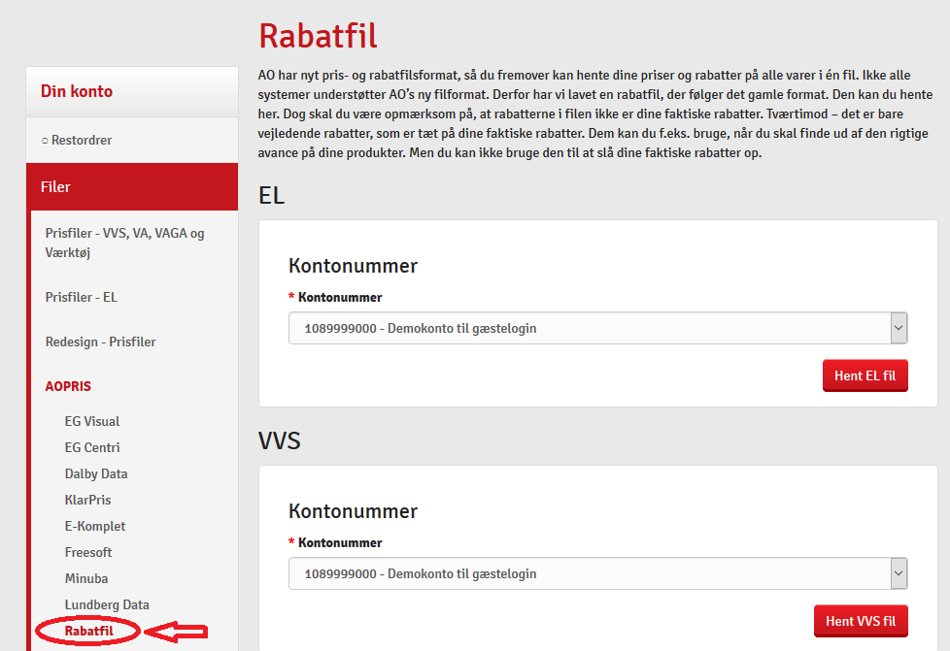This screenshot has width=950, height=651.
Task: Click the Kontonummer heading in the EL box
Action: [x=354, y=266]
